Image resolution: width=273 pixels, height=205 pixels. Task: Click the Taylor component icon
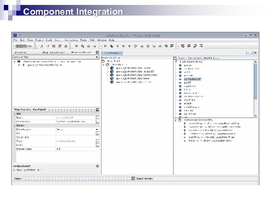coord(112,68)
